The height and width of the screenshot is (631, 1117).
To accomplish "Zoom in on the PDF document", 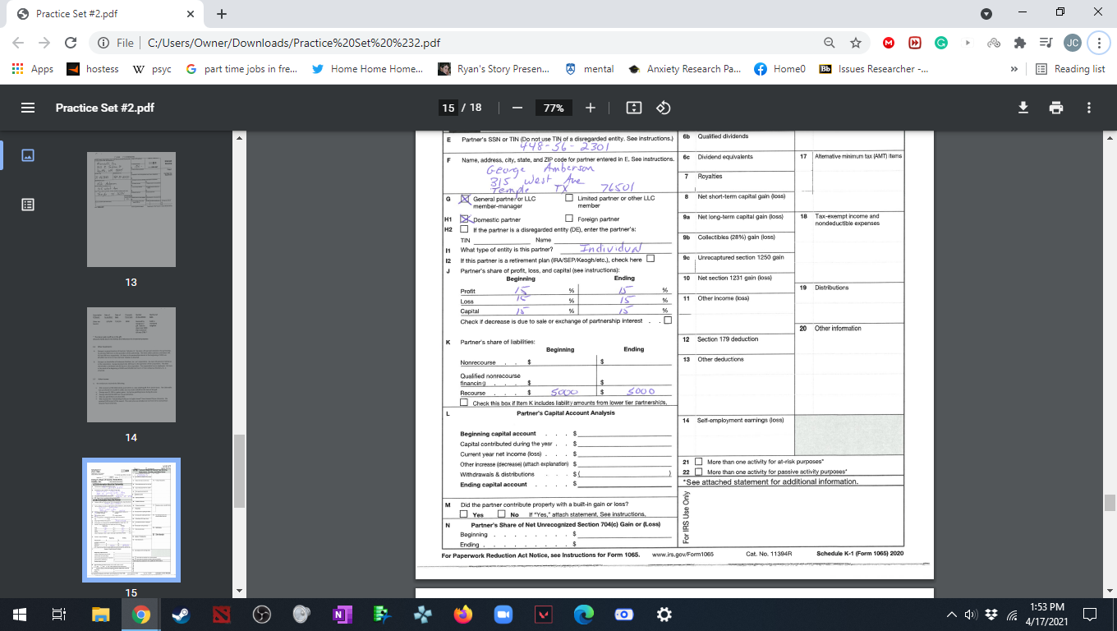I will point(589,107).
